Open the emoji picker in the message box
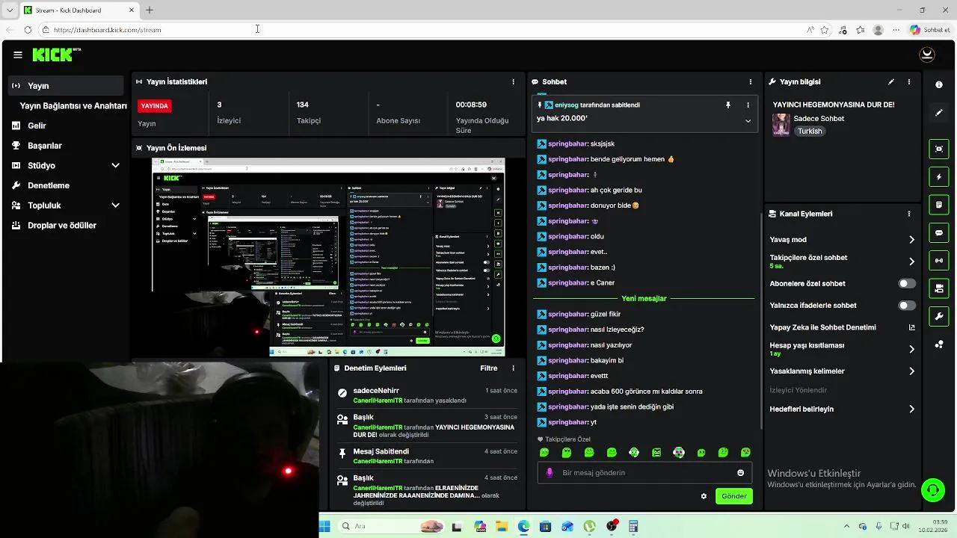 click(x=741, y=473)
